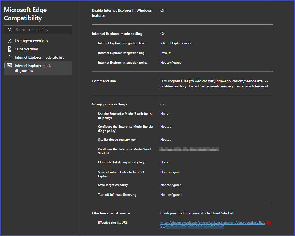Click Group policy settings heading

tap(109, 104)
